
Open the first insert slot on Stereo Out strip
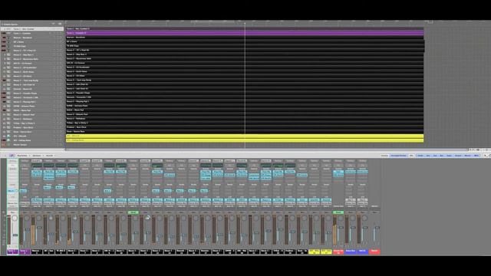pos(338,172)
